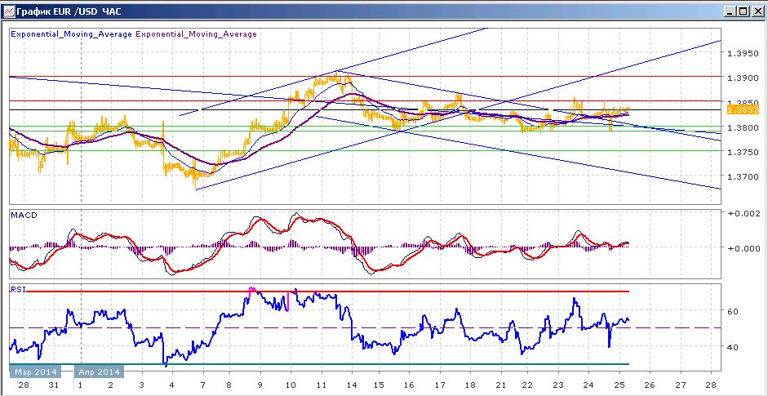Click date 21 on the time axis
768x396 pixels.
(x=500, y=385)
